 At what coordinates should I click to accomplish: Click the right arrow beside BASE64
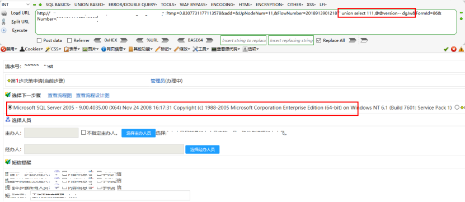coord(210,40)
